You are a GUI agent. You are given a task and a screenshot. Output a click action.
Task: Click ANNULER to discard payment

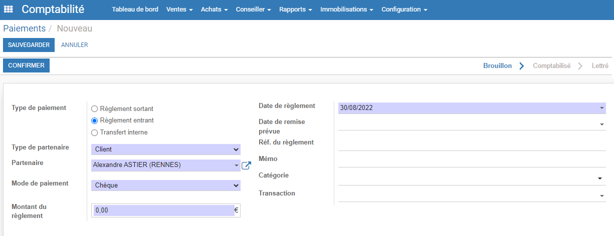click(75, 45)
